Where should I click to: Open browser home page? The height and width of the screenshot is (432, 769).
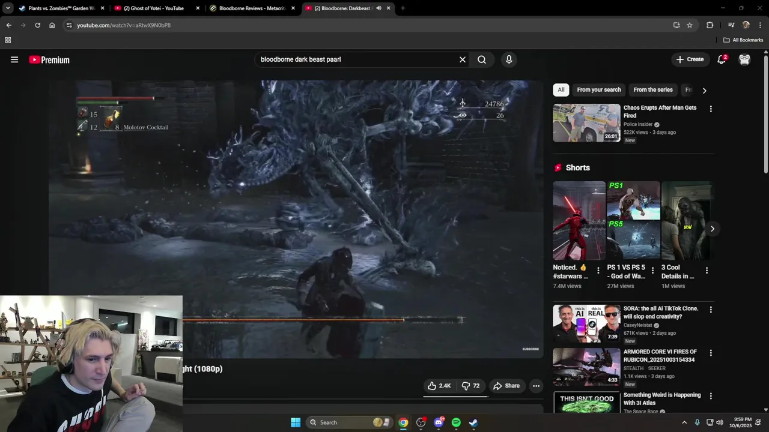[52, 25]
